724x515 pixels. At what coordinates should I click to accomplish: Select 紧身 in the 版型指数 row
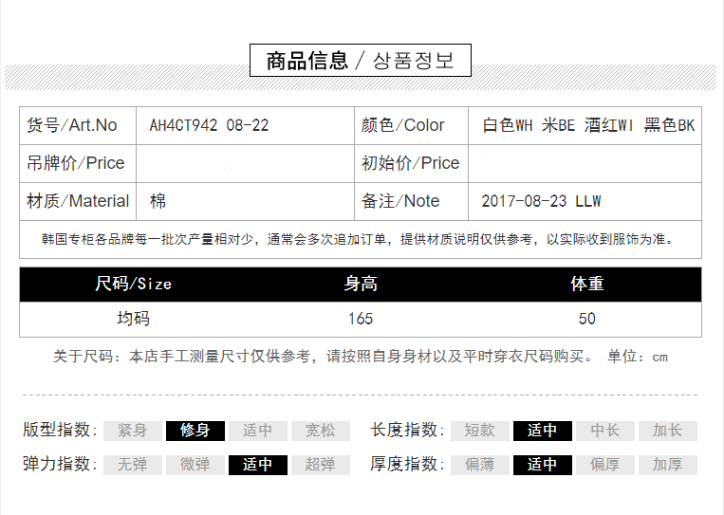(133, 431)
